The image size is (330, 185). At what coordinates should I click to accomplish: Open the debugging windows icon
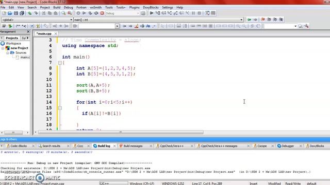tap(207, 13)
